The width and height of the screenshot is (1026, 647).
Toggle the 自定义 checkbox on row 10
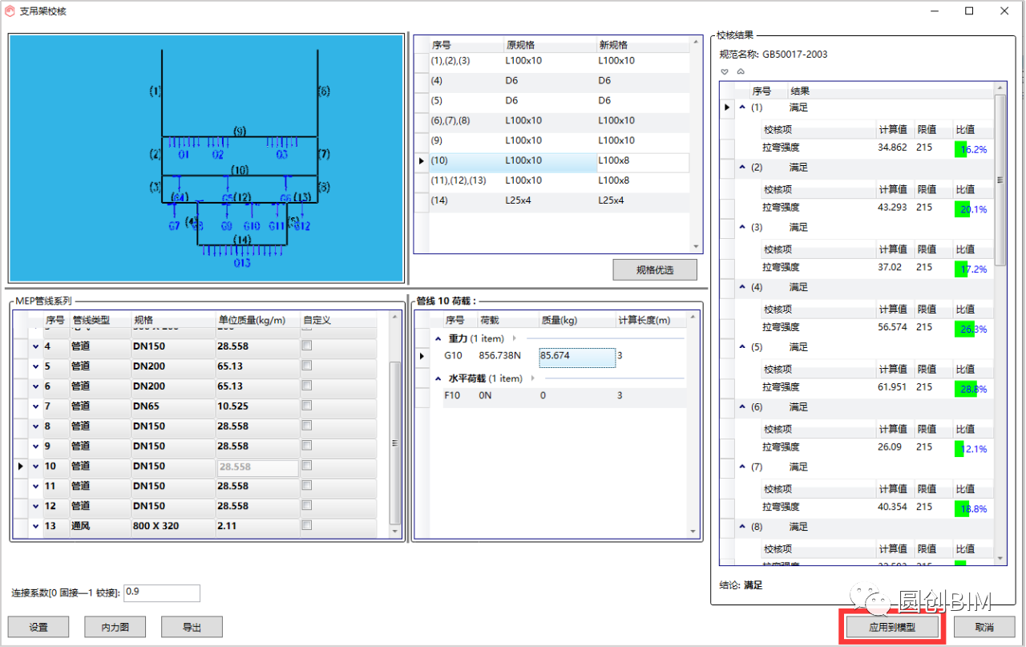(x=305, y=465)
